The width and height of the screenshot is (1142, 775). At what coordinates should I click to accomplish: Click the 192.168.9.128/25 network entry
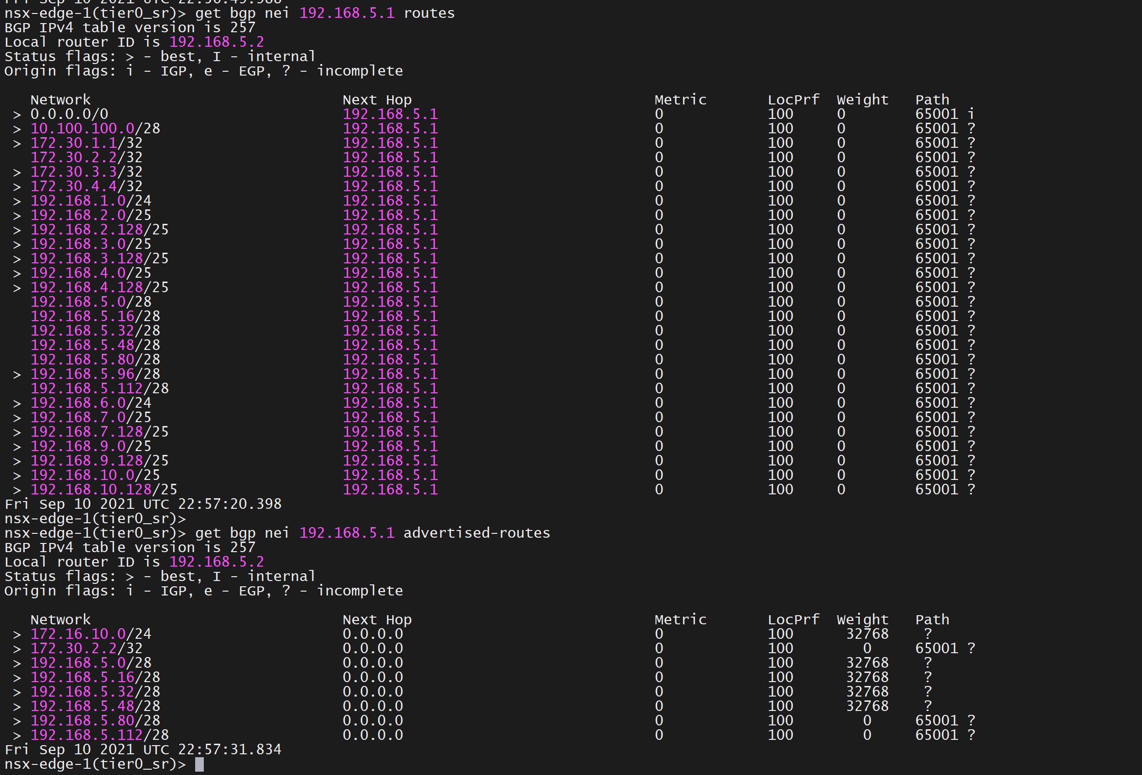(99, 460)
